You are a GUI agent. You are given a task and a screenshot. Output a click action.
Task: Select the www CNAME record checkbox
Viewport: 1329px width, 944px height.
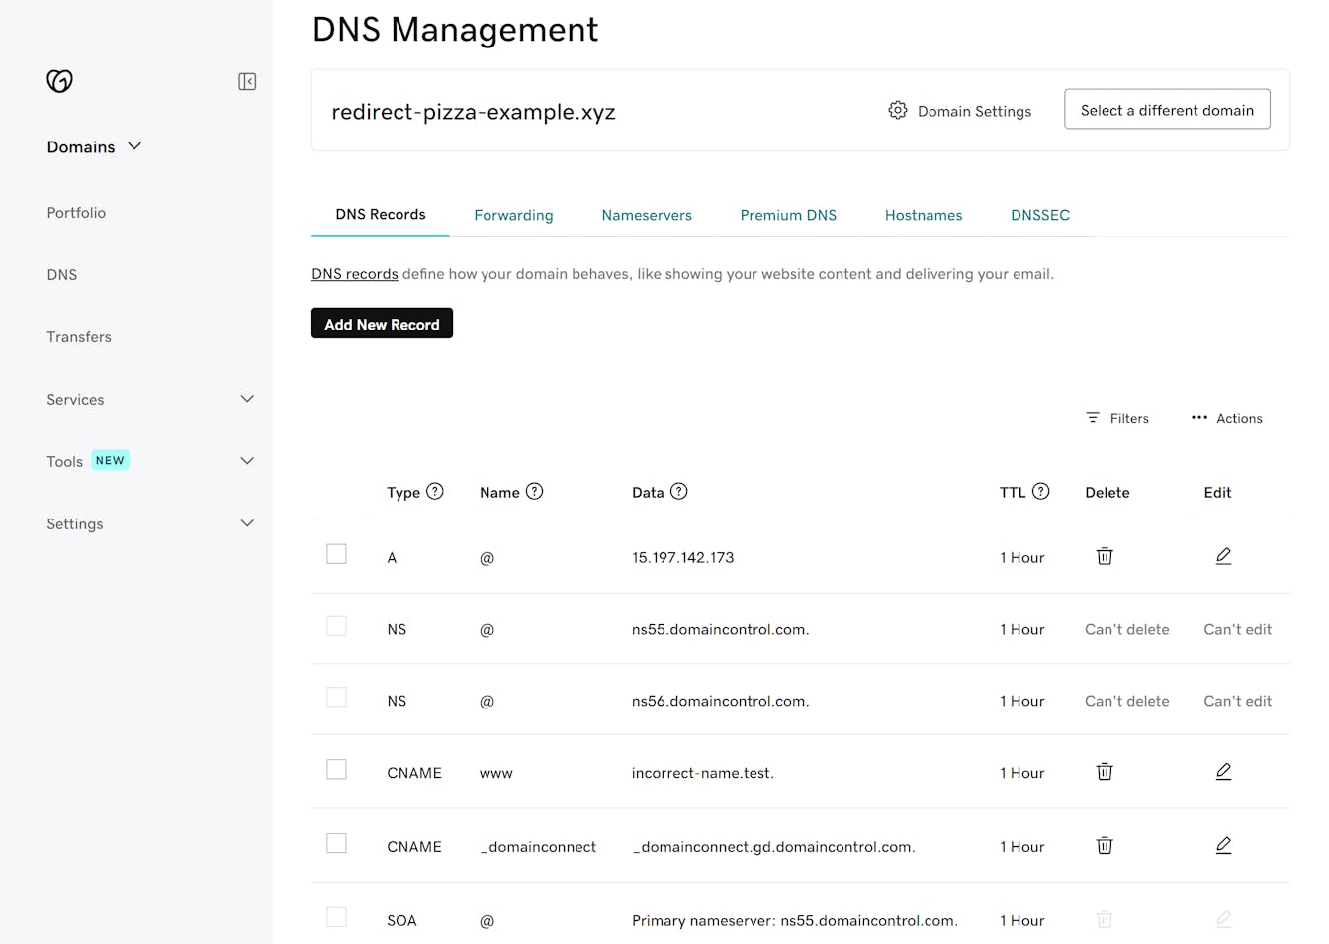(x=336, y=769)
